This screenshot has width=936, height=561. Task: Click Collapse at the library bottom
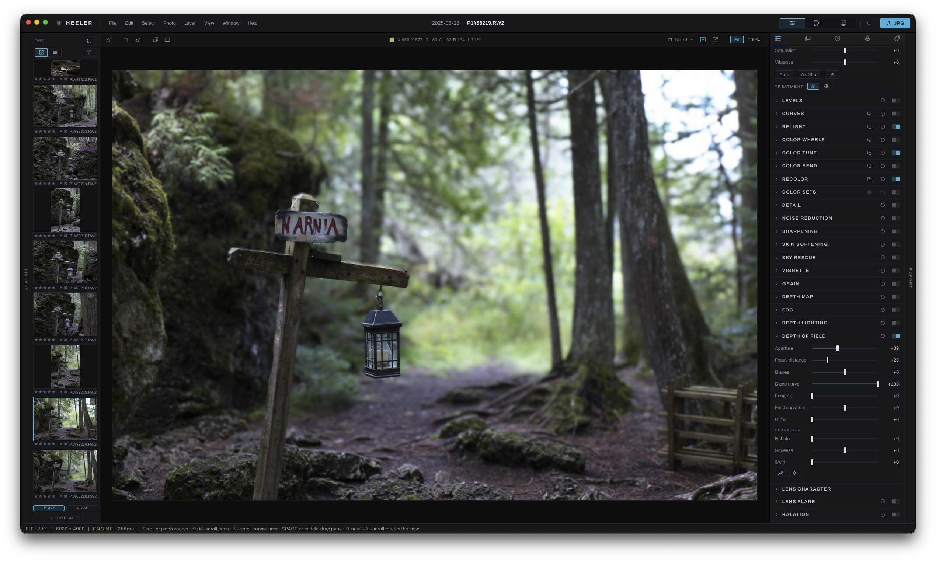click(x=65, y=518)
